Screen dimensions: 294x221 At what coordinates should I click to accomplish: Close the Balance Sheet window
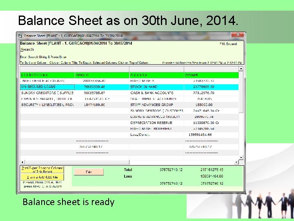click(238, 34)
